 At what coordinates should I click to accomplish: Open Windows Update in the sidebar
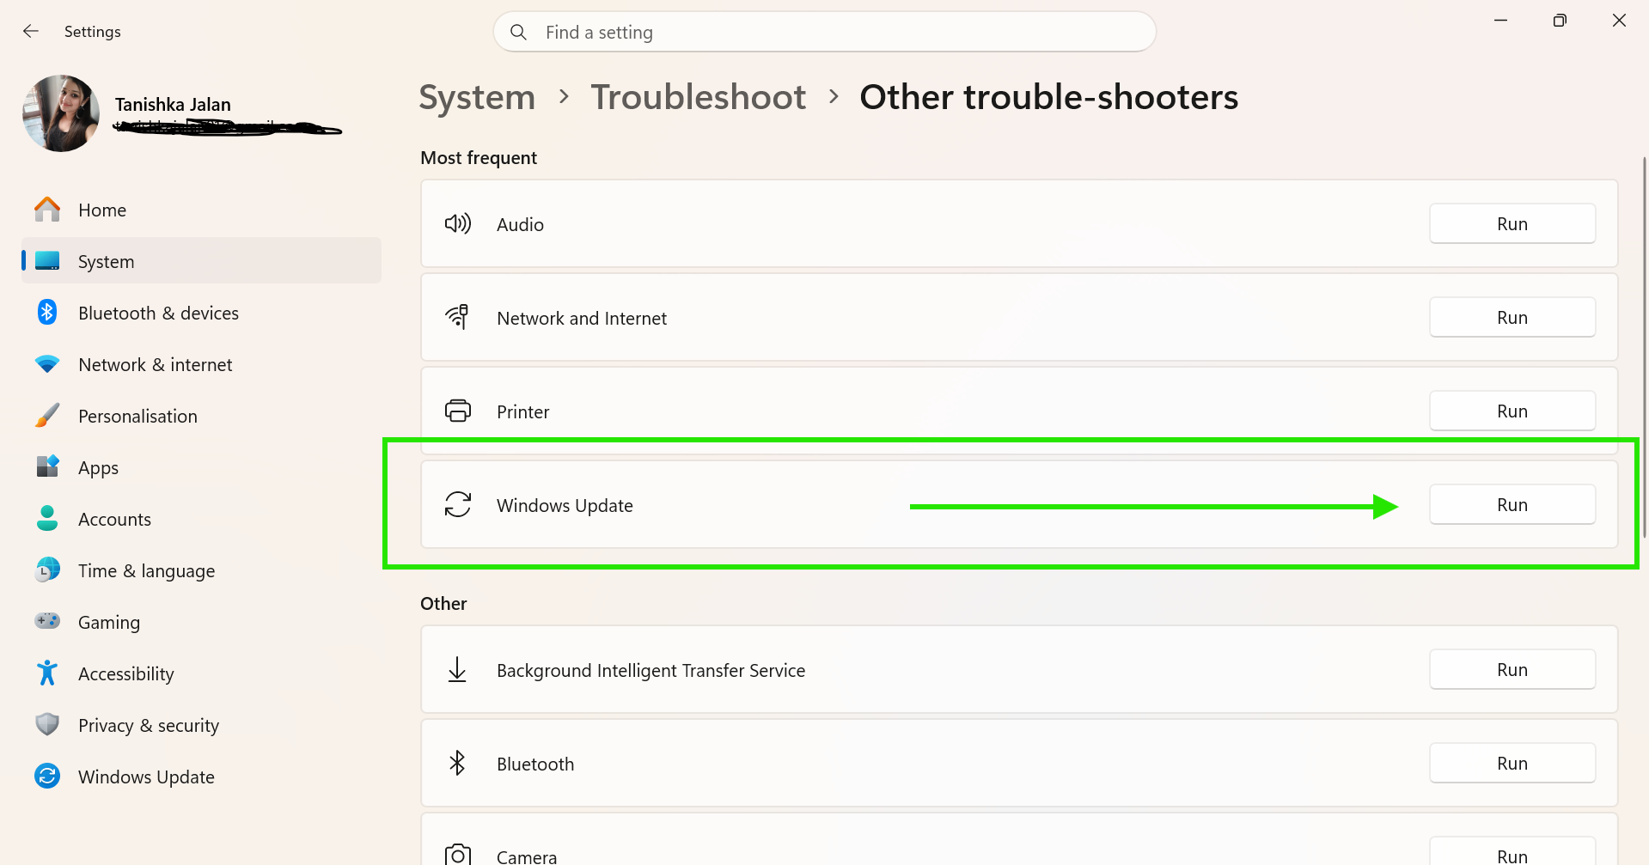[x=201, y=777]
